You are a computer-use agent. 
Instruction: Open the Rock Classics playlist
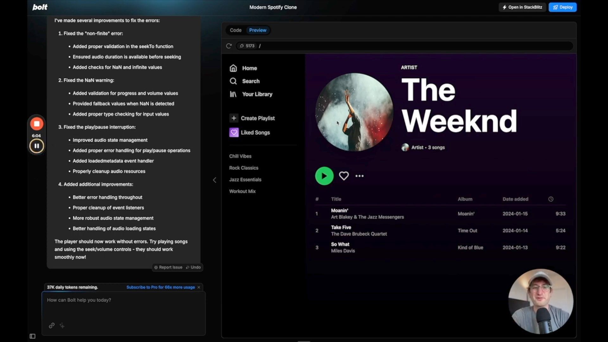244,168
